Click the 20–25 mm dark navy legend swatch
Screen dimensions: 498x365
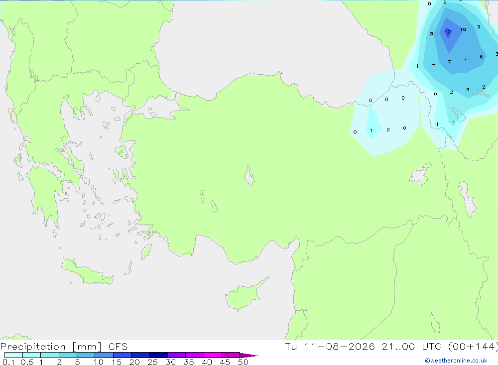click(140, 355)
